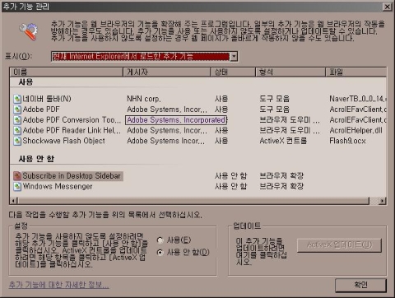The width and height of the screenshot is (395, 298).
Task: Select the Adobe PDF entry name
Action: [41, 109]
